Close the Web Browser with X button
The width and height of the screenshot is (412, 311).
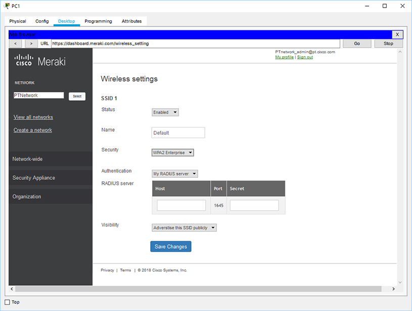397,34
